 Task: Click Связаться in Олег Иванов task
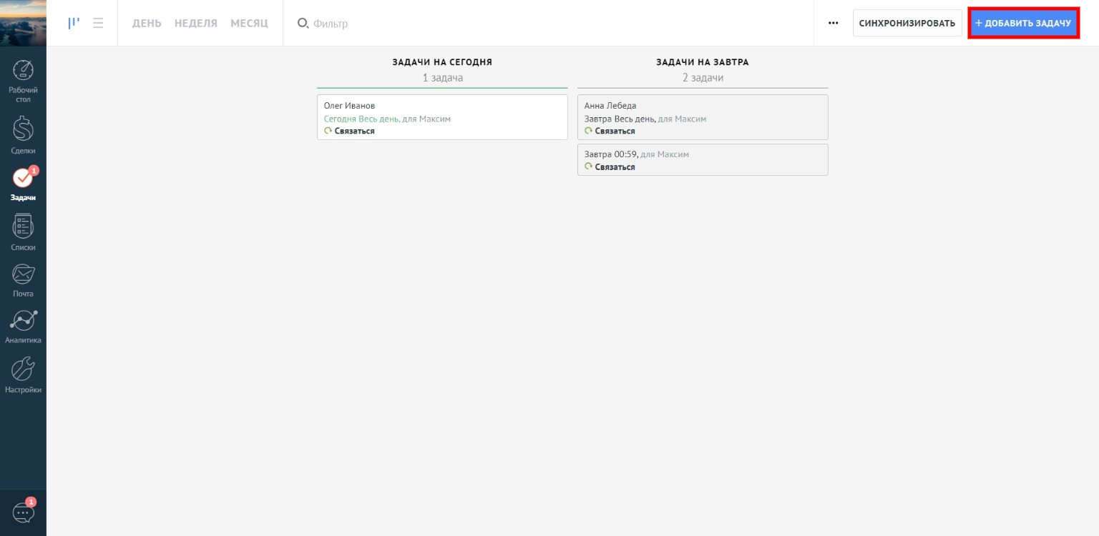click(x=354, y=131)
